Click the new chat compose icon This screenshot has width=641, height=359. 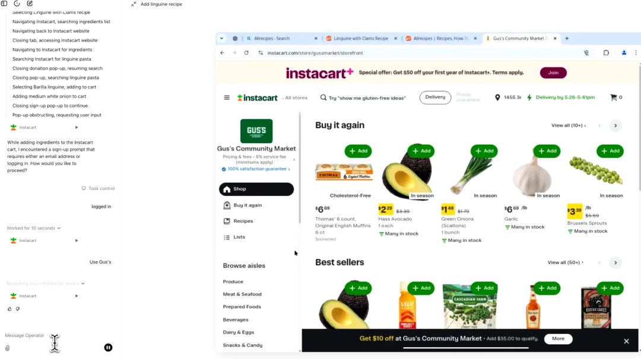tap(30, 4)
